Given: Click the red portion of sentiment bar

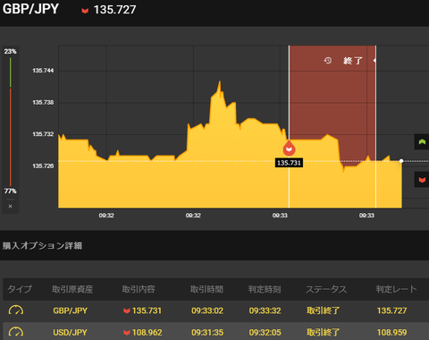Looking at the screenshot, I should click(x=11, y=137).
